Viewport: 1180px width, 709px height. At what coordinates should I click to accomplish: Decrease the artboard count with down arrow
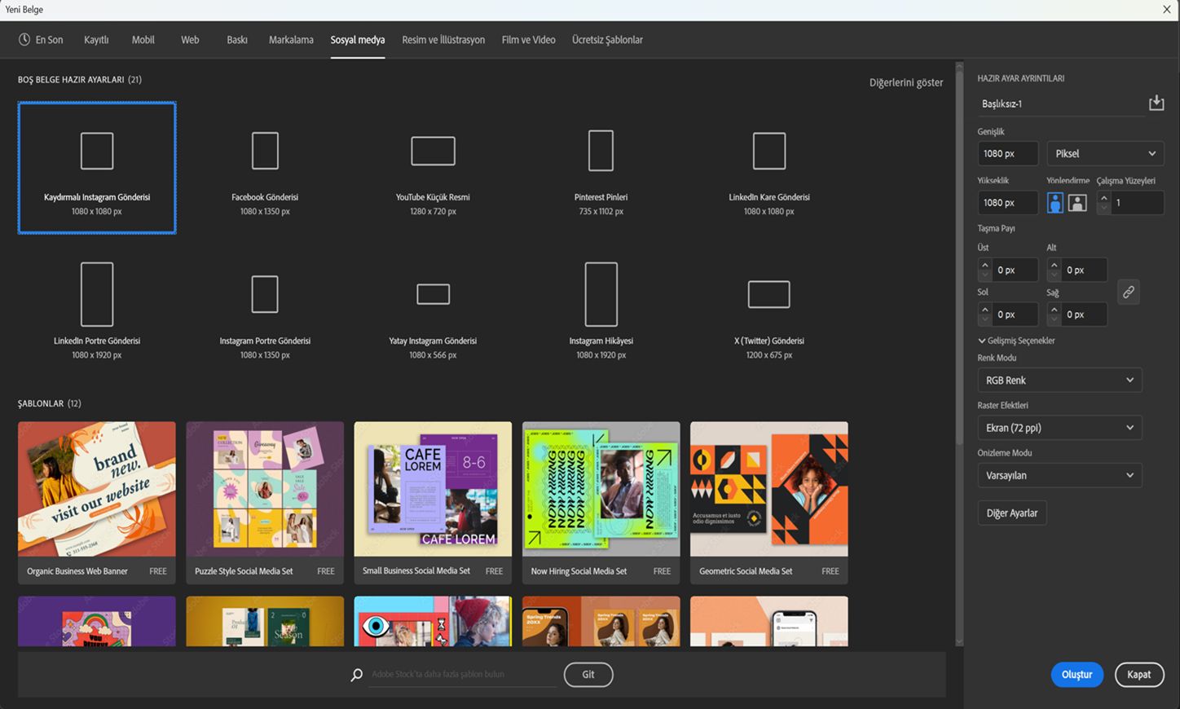(x=1103, y=209)
